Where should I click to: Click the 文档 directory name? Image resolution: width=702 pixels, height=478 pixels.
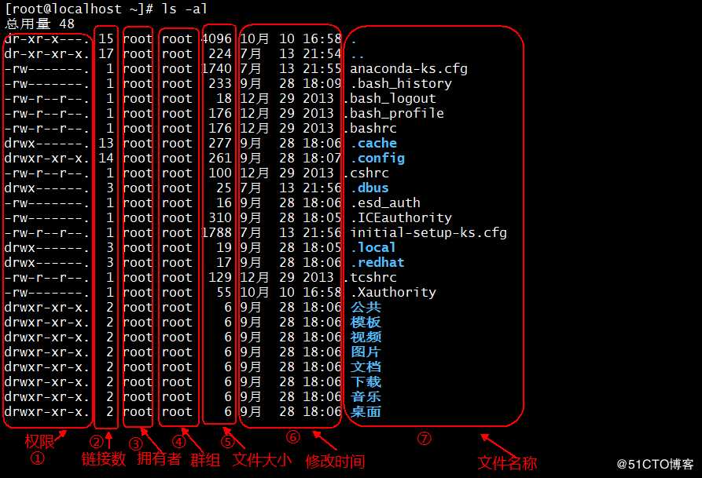(x=366, y=367)
